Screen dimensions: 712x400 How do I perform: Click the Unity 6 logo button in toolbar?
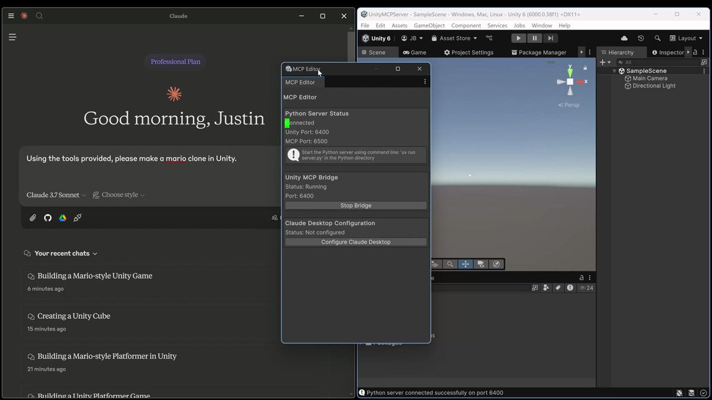[x=376, y=39]
